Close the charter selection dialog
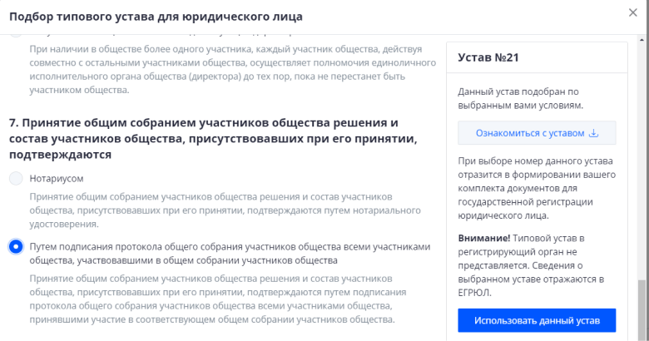 pyautogui.click(x=633, y=13)
